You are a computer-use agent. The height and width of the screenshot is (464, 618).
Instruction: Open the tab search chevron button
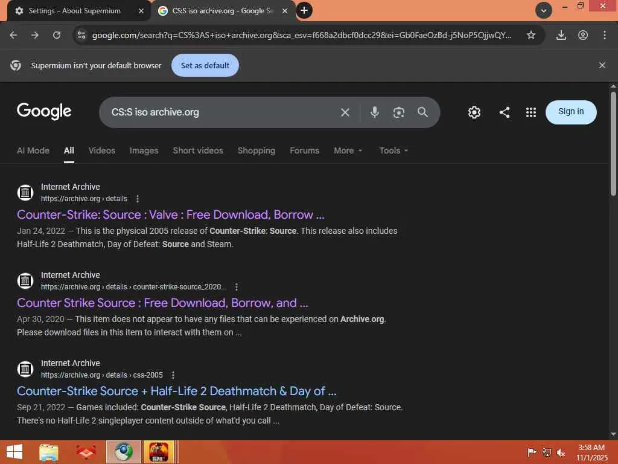tap(544, 11)
